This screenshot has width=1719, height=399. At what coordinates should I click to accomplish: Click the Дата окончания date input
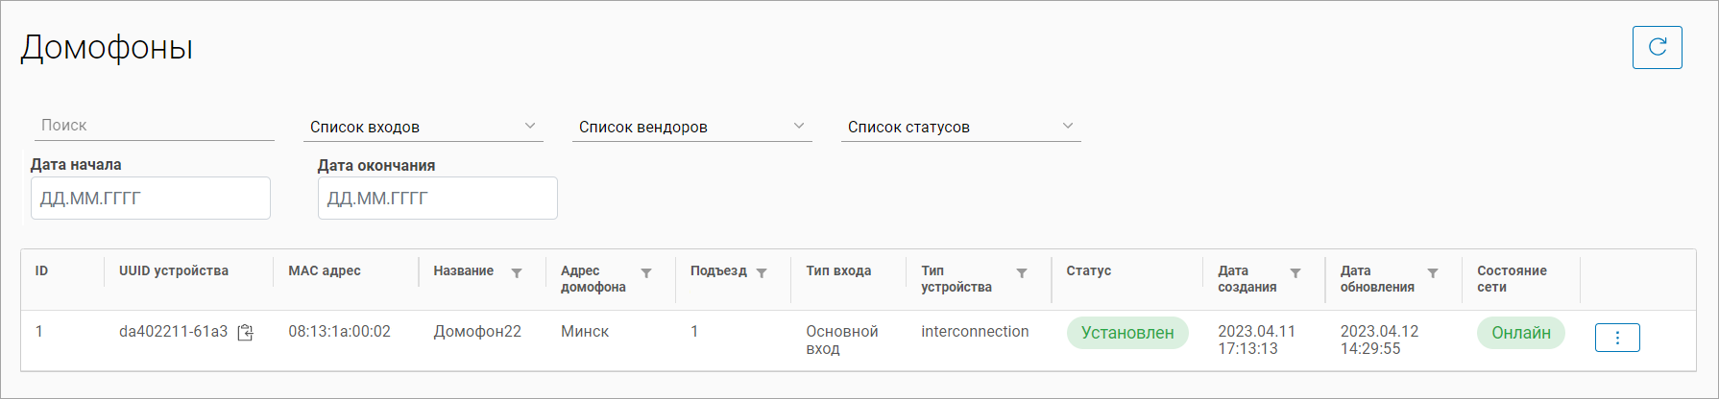(438, 199)
